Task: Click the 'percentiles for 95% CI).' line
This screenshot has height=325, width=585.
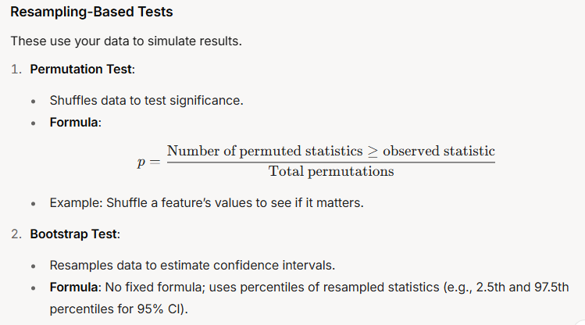Action: 119,309
